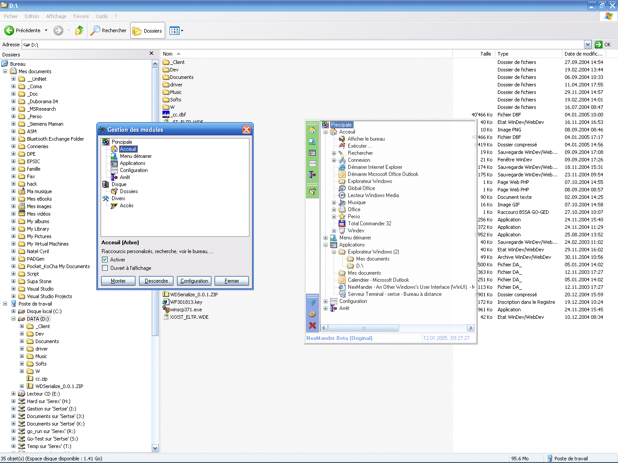Select Applications icon in NexMander green sidebar
Image resolution: width=618 pixels, height=463 pixels.
coord(313,153)
